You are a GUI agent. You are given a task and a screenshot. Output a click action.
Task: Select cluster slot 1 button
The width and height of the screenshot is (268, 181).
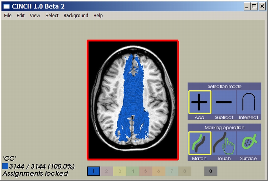point(93,171)
